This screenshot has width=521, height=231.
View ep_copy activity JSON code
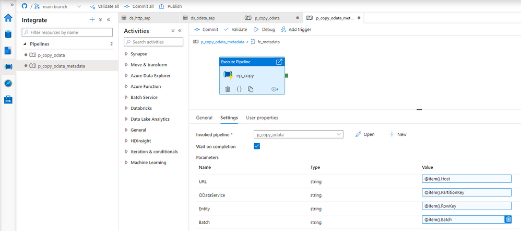(x=239, y=89)
